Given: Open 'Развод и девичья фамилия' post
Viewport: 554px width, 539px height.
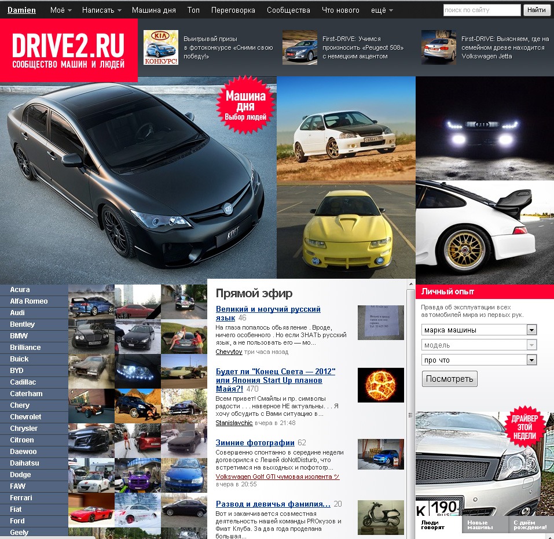Looking at the screenshot, I should coord(273,504).
